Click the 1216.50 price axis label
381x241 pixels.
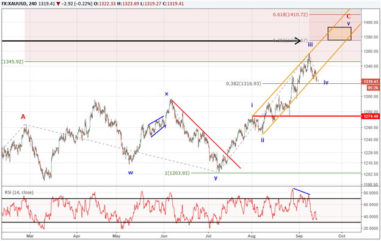click(371, 163)
